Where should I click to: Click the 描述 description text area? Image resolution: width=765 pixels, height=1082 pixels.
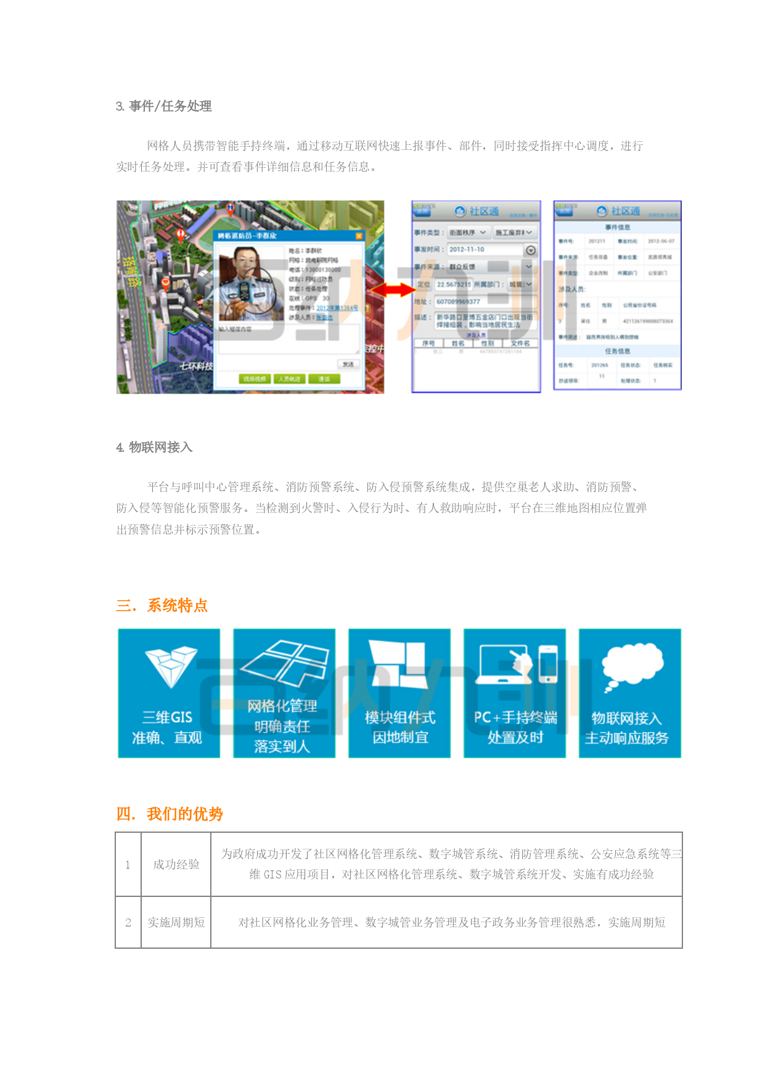[x=485, y=321]
